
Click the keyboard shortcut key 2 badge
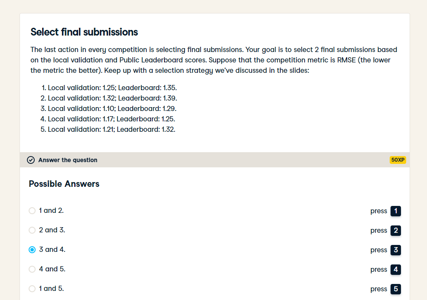click(396, 231)
